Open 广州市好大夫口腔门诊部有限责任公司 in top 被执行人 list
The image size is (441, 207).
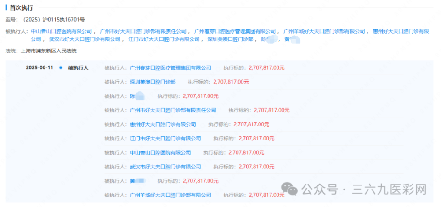tap(143, 31)
